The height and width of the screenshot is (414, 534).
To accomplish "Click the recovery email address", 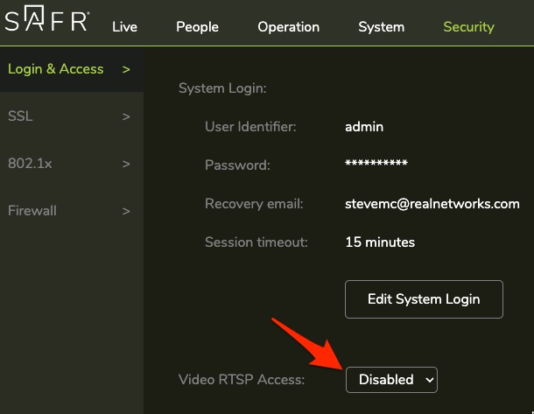I will [432, 204].
